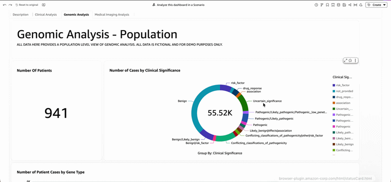Click the alert bell icon in toolbar
The image size is (391, 182).
(x=361, y=5)
